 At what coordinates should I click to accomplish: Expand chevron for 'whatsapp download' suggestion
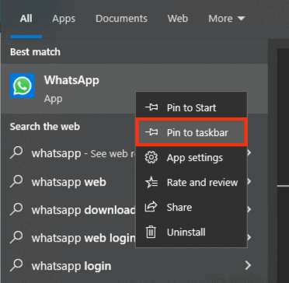(x=249, y=209)
